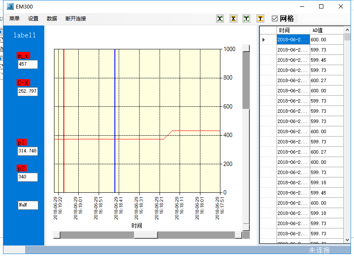Viewport: 354px width, 257px height.
Task: Click the yellow-banded Y axis icon
Action: pos(260,19)
